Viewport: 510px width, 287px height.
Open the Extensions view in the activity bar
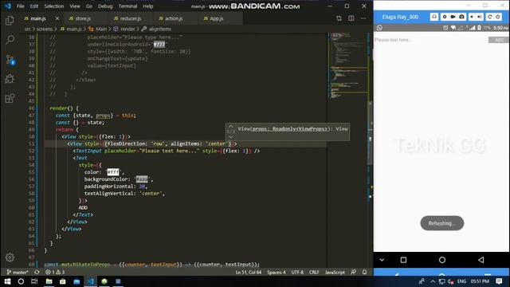click(x=10, y=98)
